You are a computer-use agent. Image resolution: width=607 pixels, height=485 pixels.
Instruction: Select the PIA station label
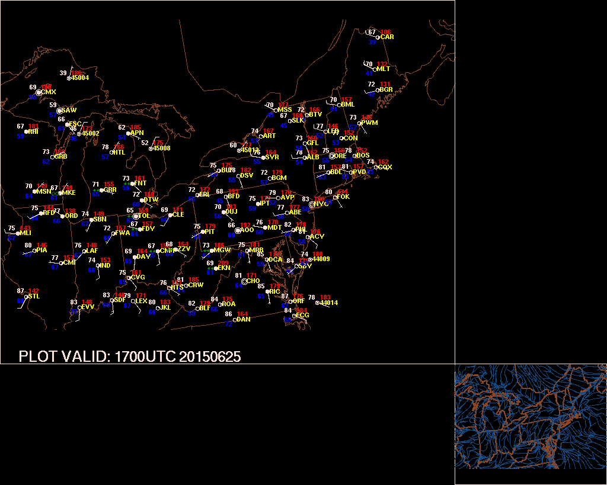[41, 250]
